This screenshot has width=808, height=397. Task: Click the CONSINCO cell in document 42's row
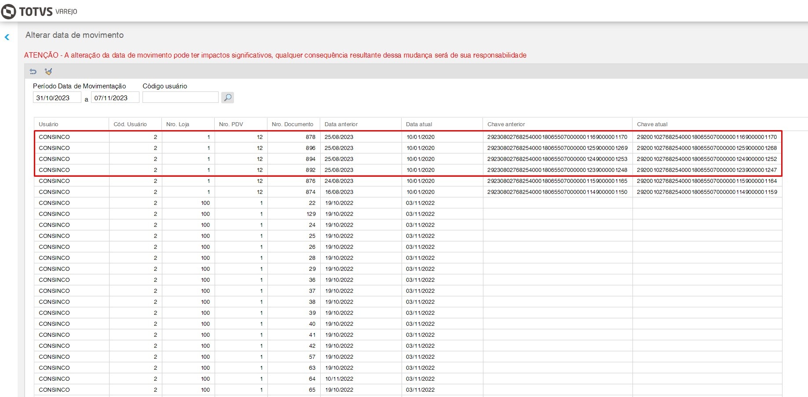(x=72, y=346)
